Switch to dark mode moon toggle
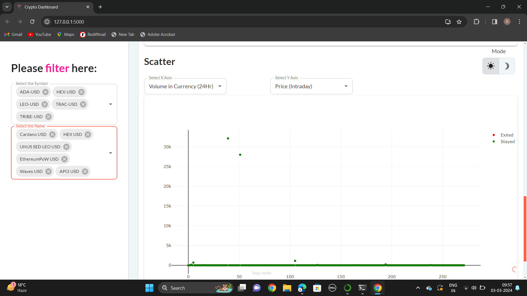This screenshot has width=527, height=296. [x=507, y=66]
